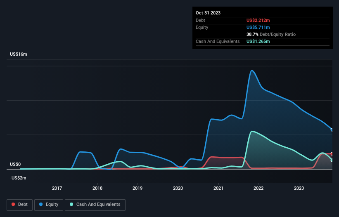Click the Cash And Equivalents tooltip label
339x217 pixels.
pos(218,41)
